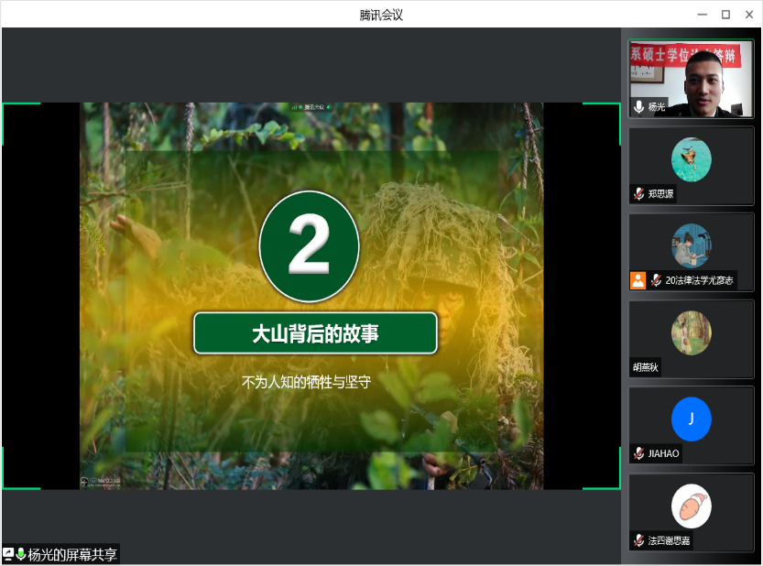Click the 大山背后的故事 title banner
This screenshot has height=566, width=763.
click(x=315, y=333)
